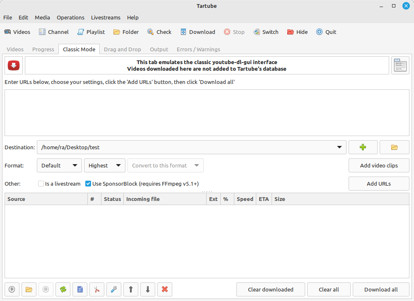
Task: Click the Check toolbar button
Action: (159, 32)
